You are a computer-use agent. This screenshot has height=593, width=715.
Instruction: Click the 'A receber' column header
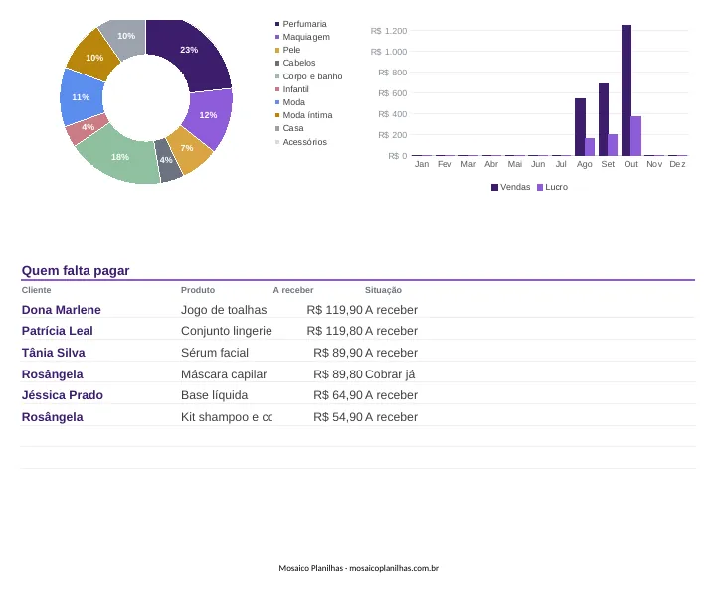[293, 290]
